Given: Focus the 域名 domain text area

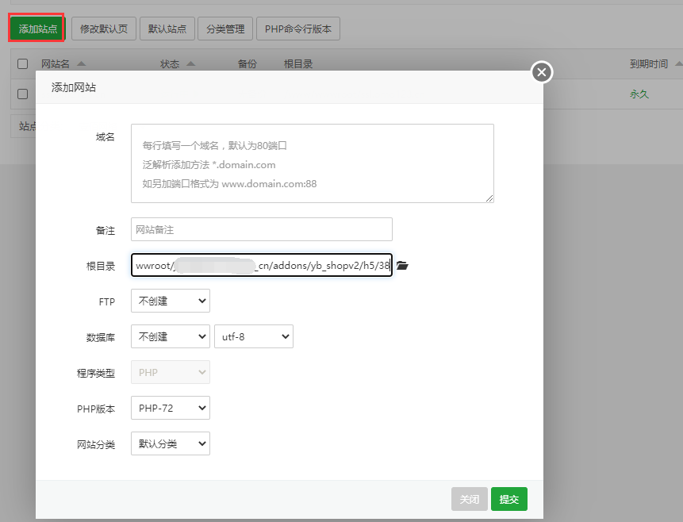Looking at the screenshot, I should click(x=312, y=163).
